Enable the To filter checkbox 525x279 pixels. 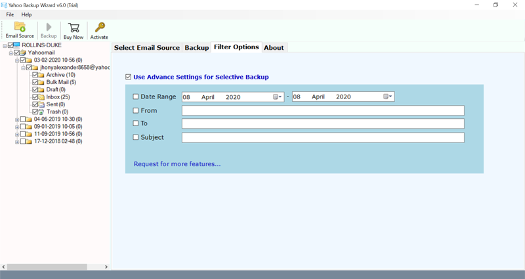click(136, 123)
